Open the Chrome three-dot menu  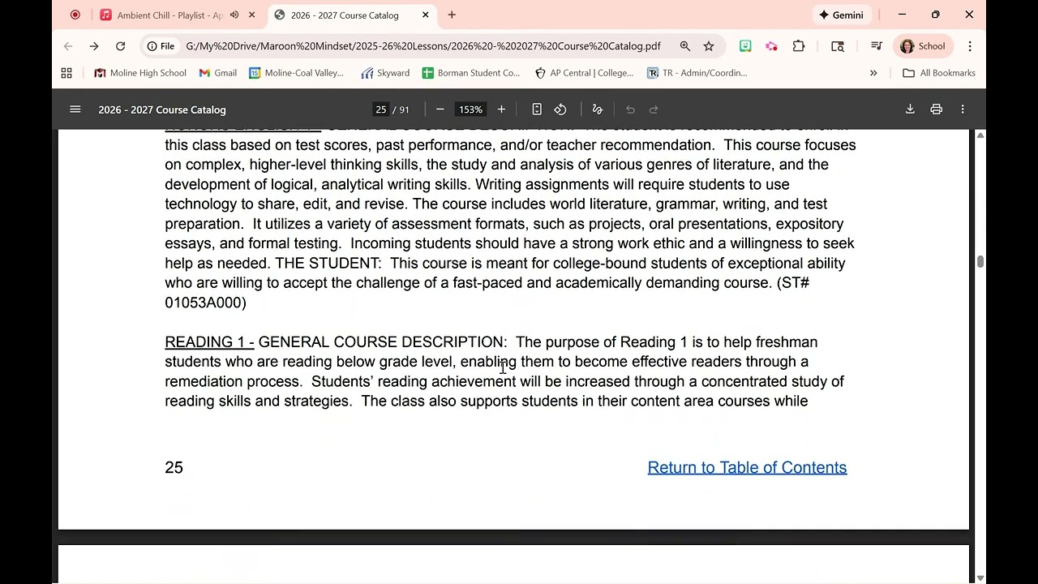(970, 46)
